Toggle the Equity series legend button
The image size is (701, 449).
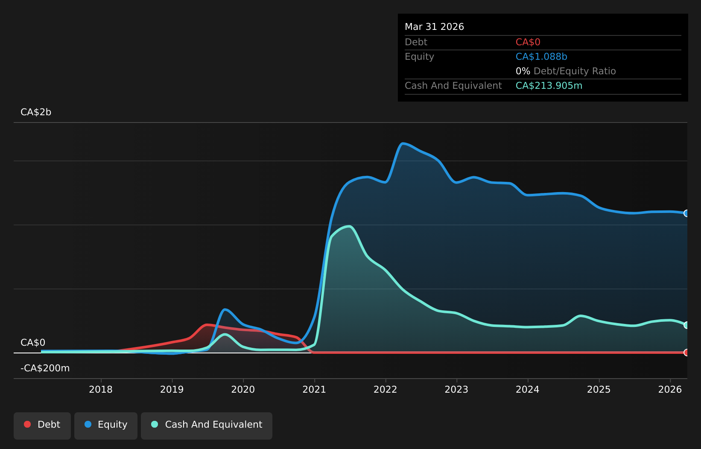(106, 426)
